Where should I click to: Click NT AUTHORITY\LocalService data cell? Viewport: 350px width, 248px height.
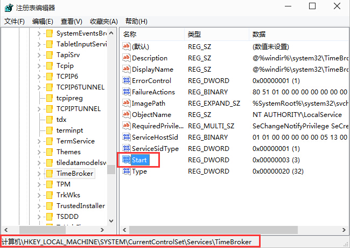pyautogui.click(x=297, y=115)
